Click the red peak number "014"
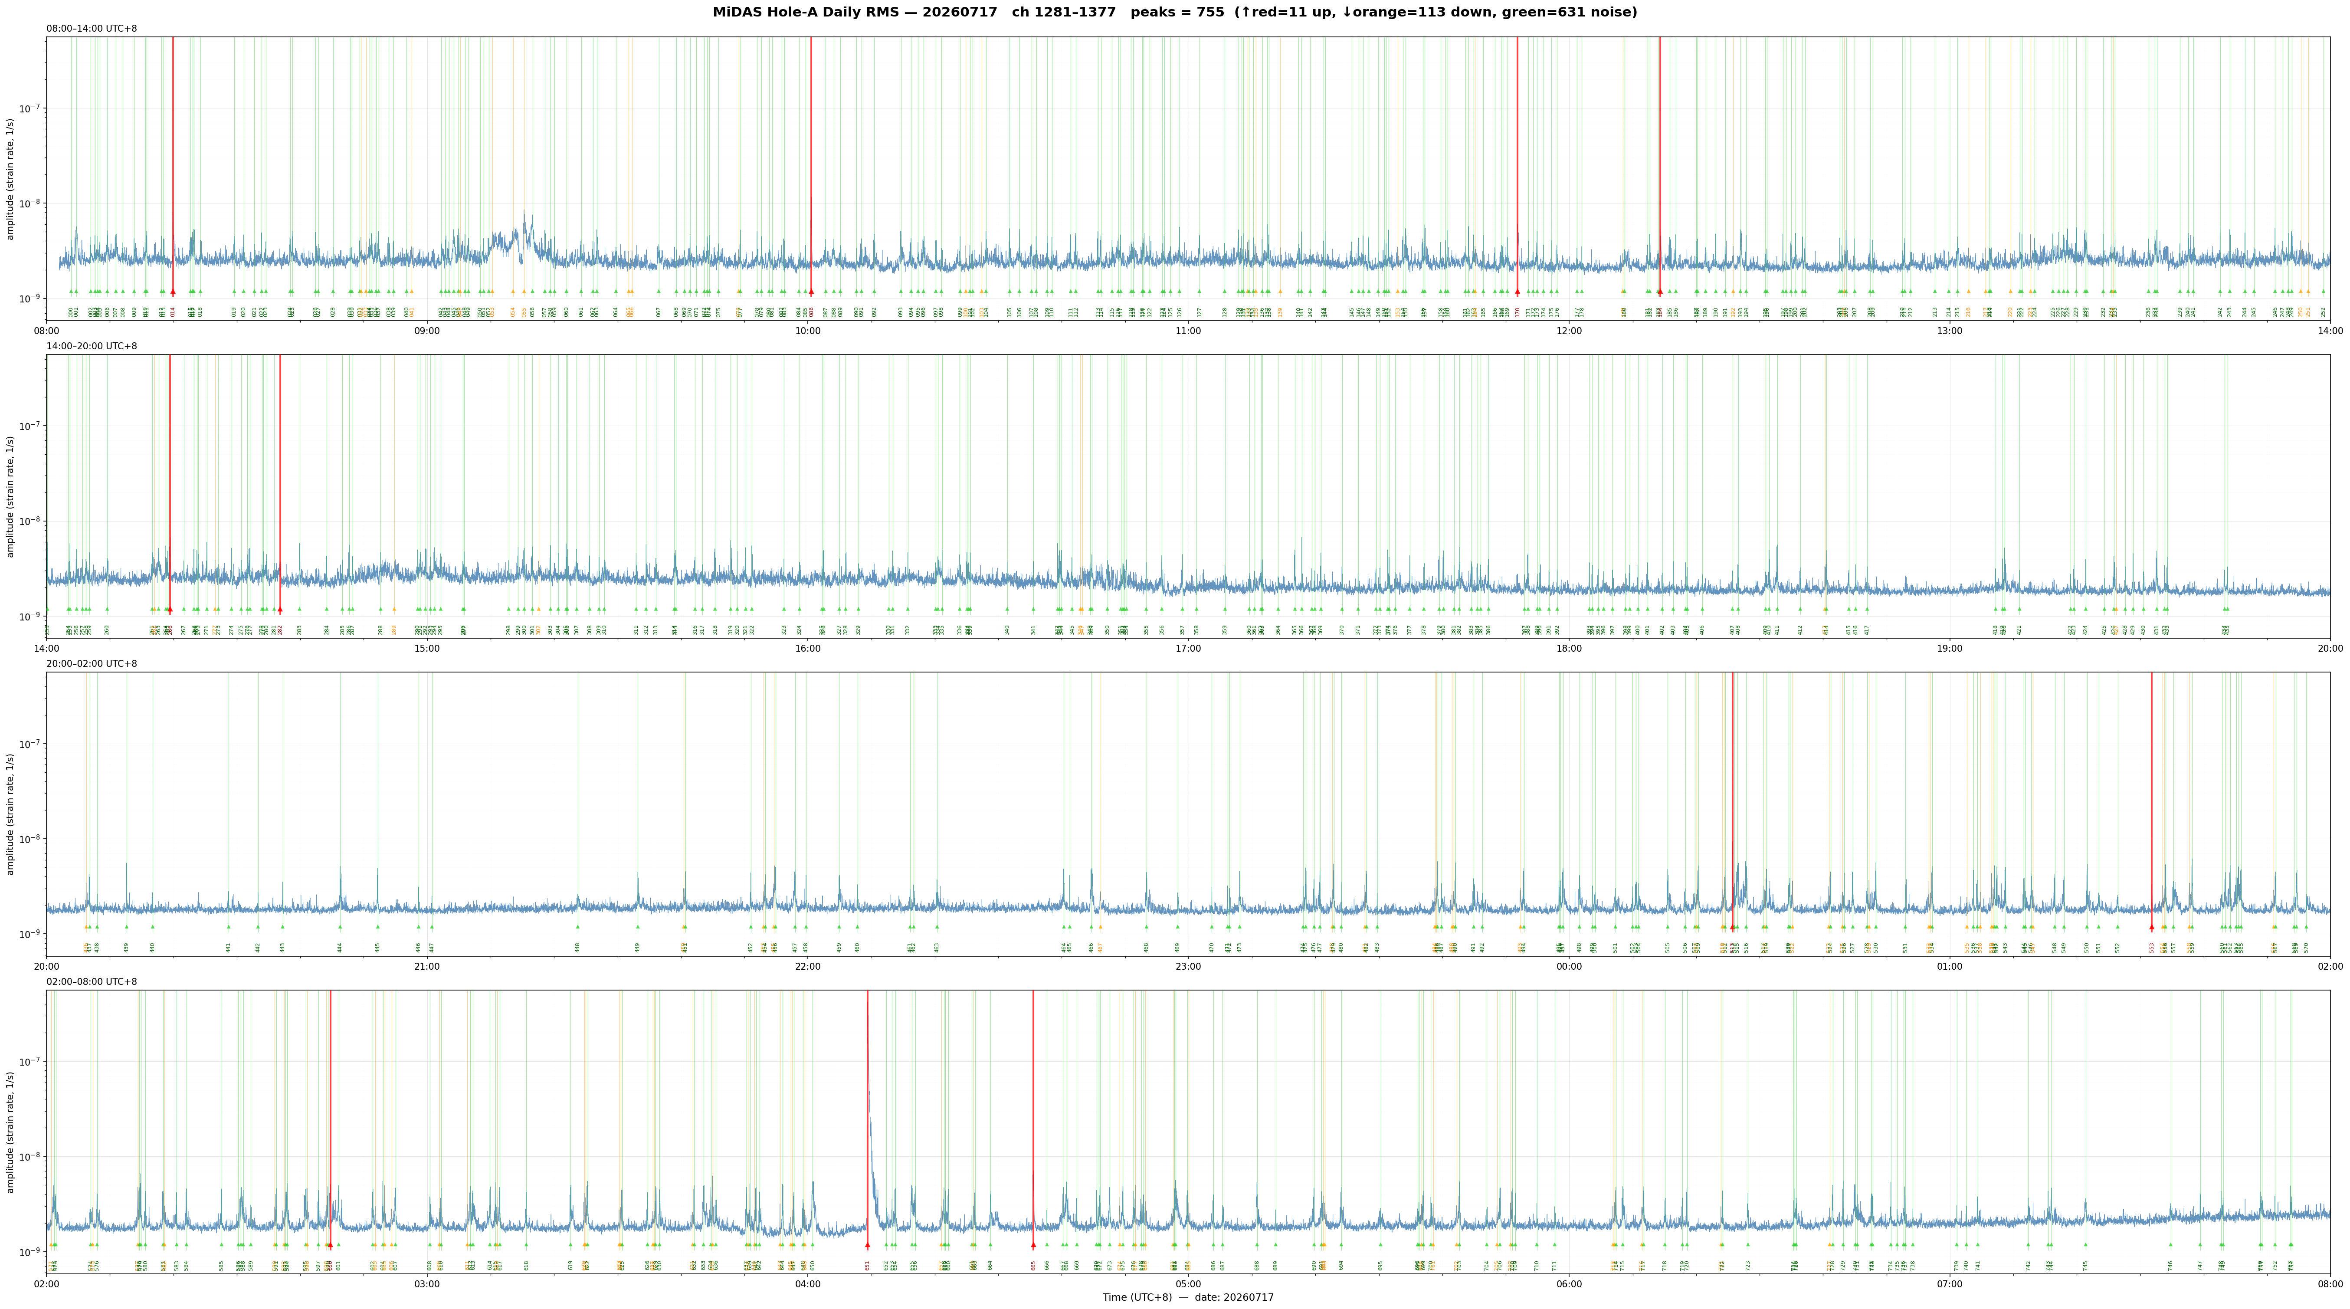 pos(172,312)
